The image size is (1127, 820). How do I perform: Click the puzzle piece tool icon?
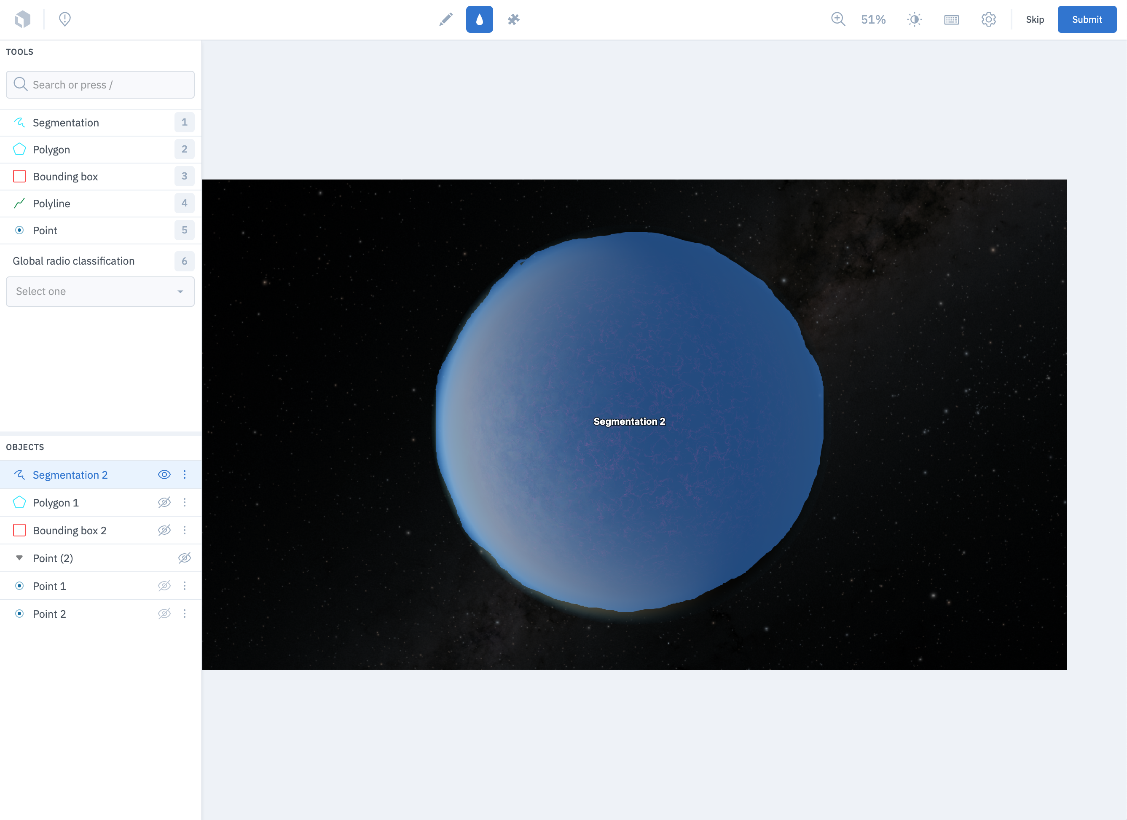click(x=513, y=19)
